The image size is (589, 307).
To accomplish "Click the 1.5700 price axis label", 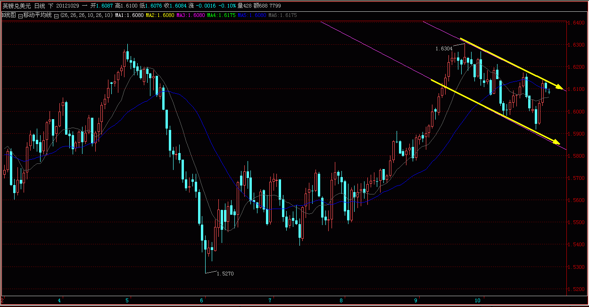I will (576, 178).
